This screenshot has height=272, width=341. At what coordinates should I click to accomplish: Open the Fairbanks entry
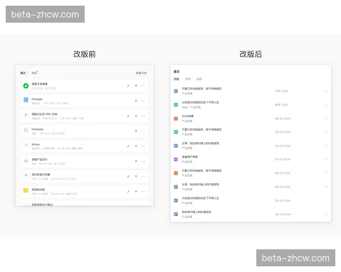[38, 129]
